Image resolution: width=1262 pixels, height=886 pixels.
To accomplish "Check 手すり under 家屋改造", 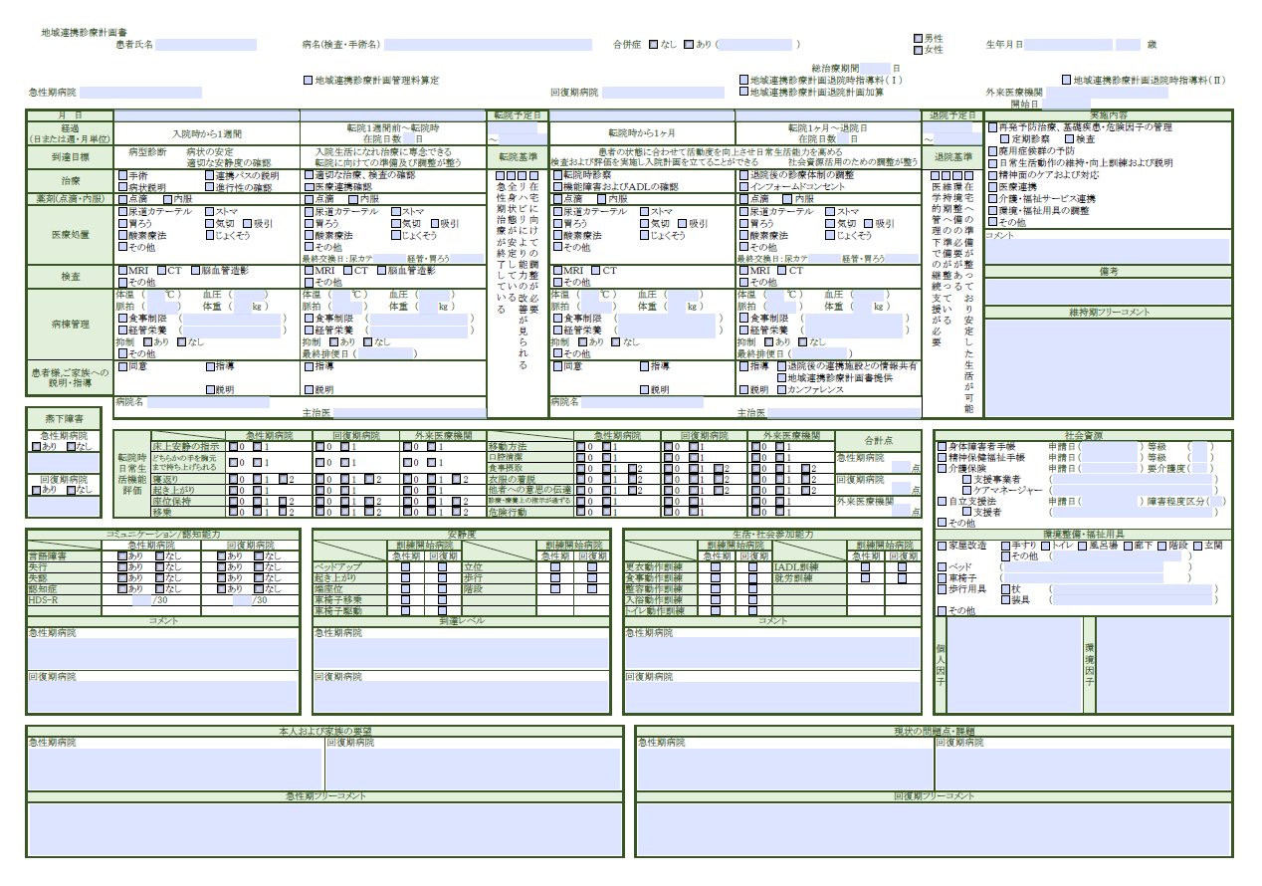I will (x=1005, y=546).
